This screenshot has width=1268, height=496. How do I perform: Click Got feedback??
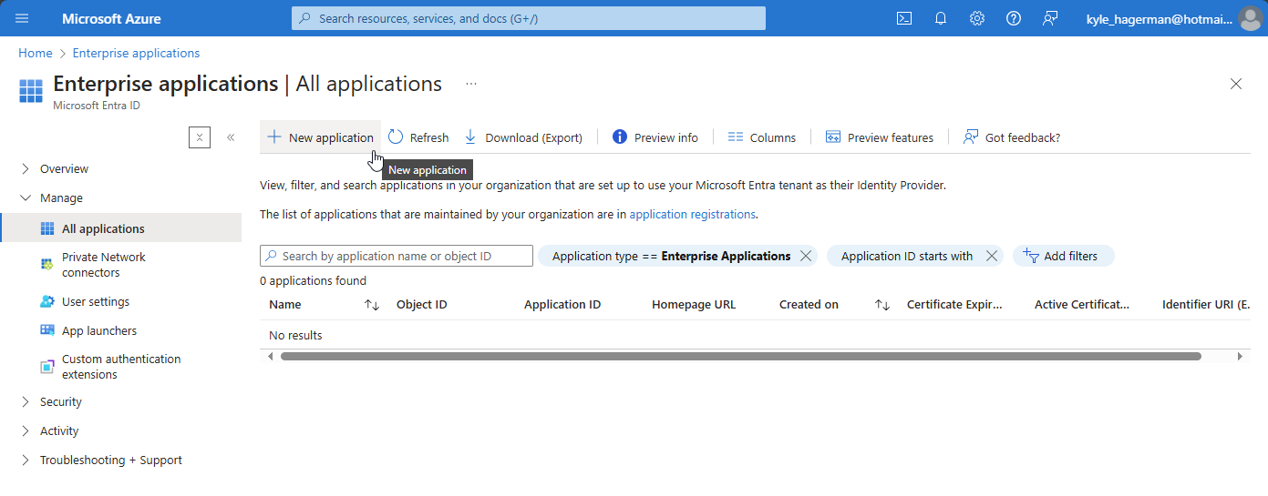(x=1012, y=137)
